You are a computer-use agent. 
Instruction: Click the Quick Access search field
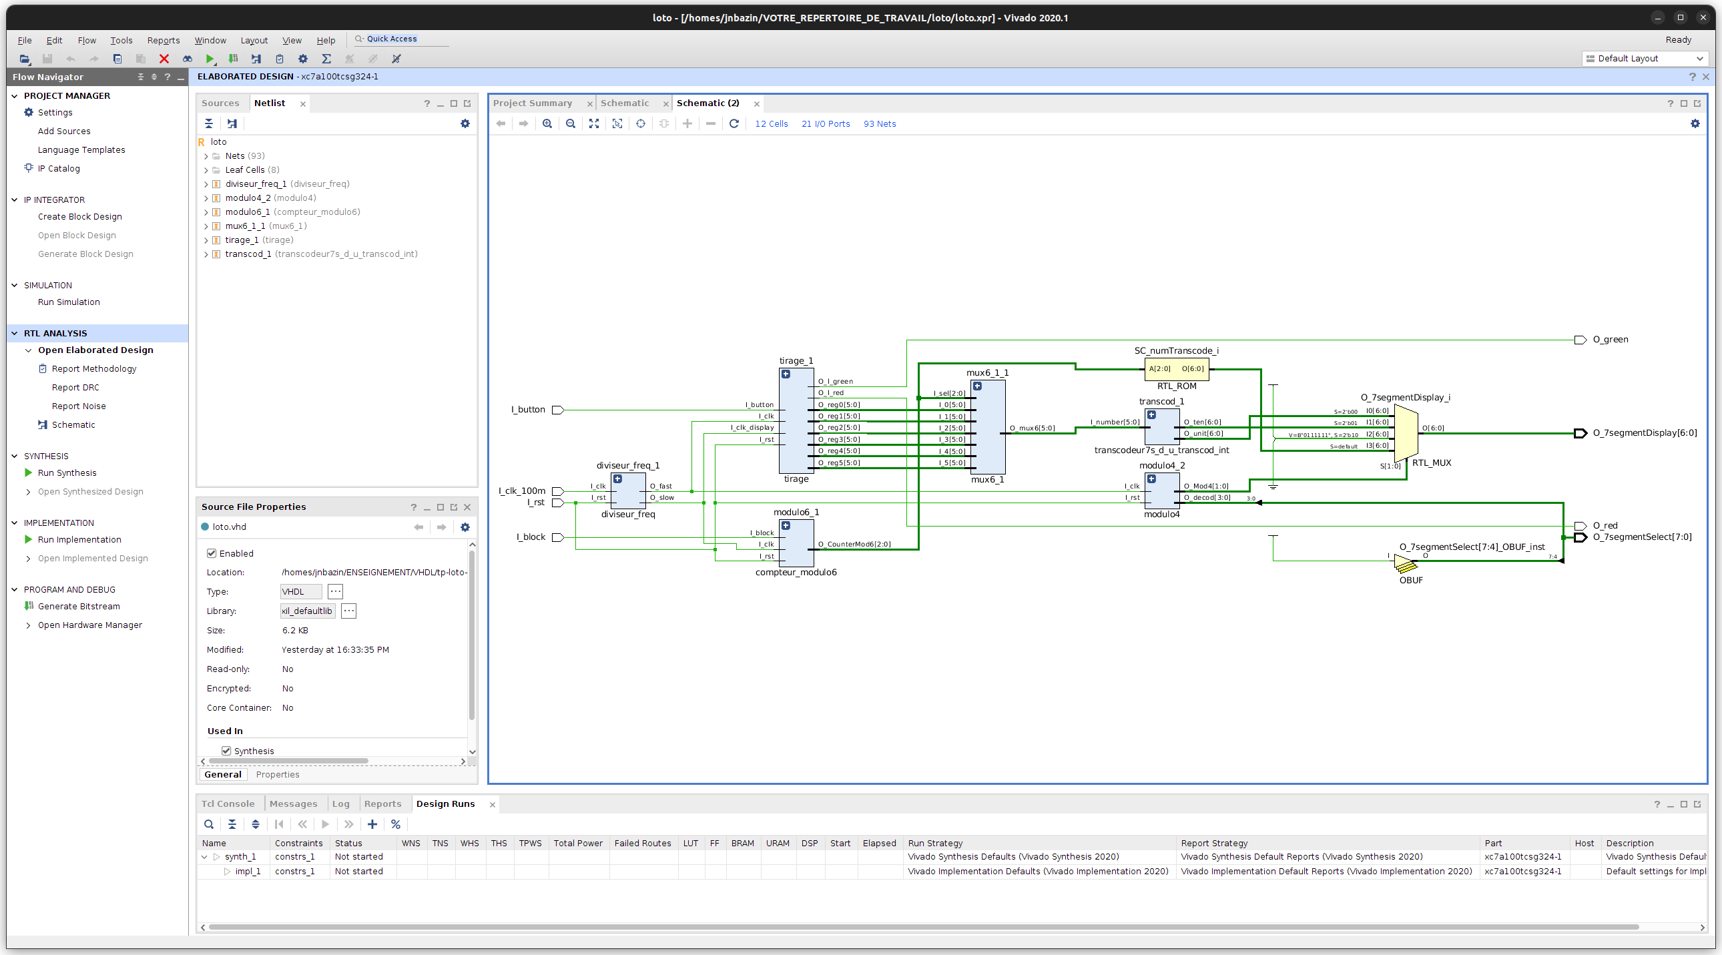pos(401,39)
